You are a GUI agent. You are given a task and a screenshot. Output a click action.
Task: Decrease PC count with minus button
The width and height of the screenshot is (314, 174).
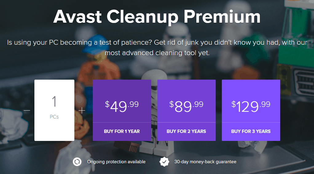[27, 110]
